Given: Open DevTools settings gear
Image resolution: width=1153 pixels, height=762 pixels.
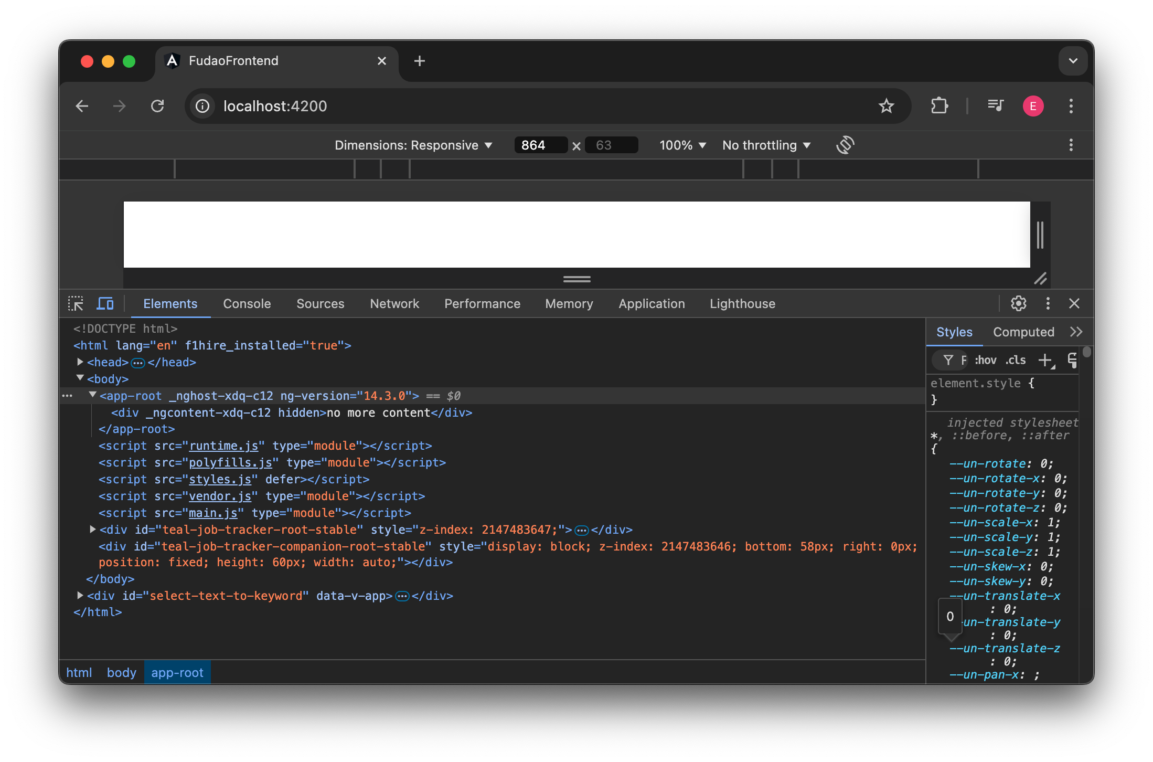Looking at the screenshot, I should pyautogui.click(x=1018, y=303).
